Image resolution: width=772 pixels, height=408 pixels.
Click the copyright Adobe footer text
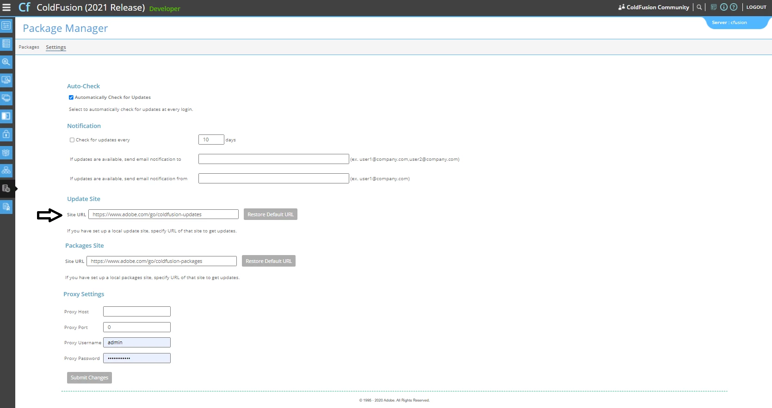[395, 401]
